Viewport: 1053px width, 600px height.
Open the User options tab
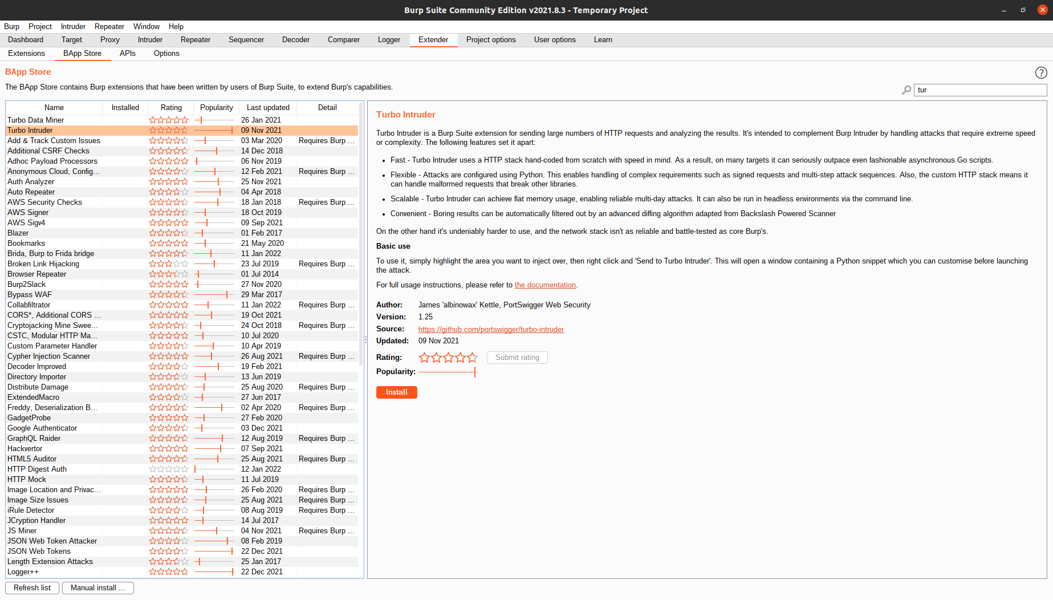[555, 40]
